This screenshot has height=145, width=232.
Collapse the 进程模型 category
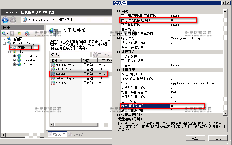tap(118, 70)
